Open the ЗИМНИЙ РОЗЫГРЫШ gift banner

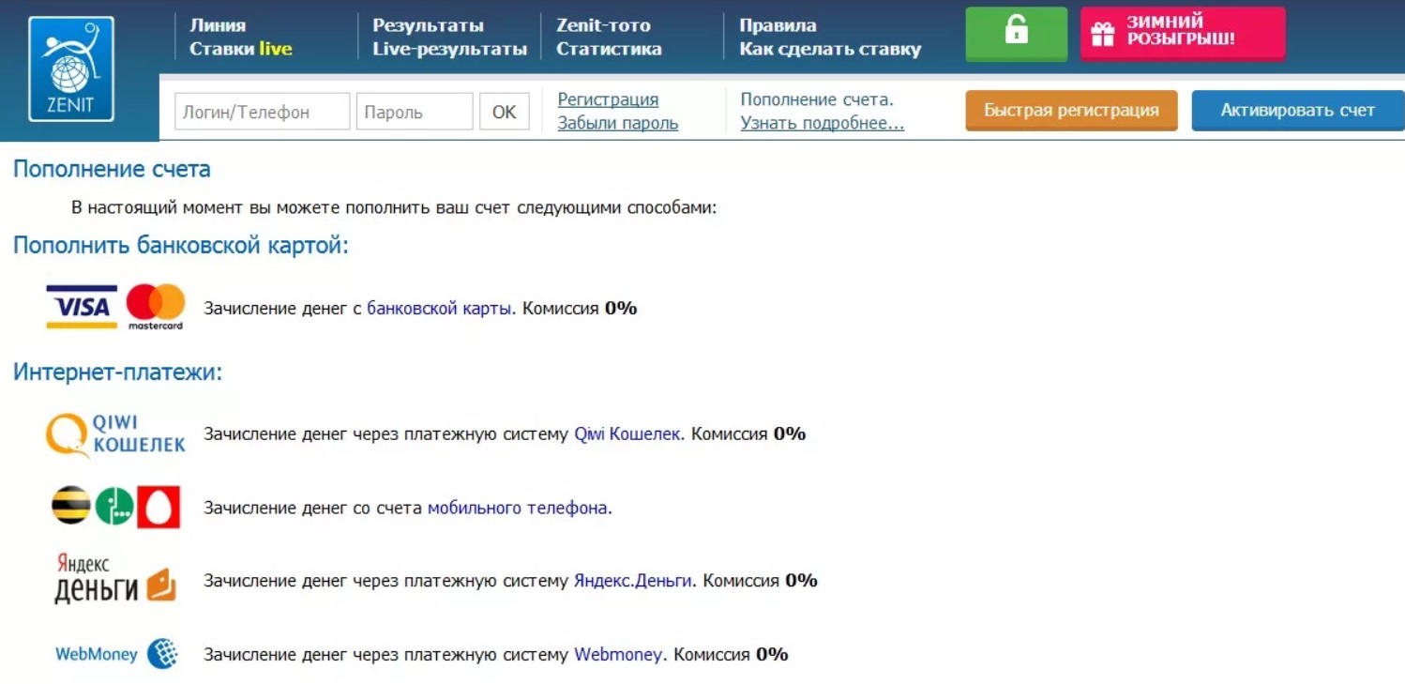tap(1183, 34)
